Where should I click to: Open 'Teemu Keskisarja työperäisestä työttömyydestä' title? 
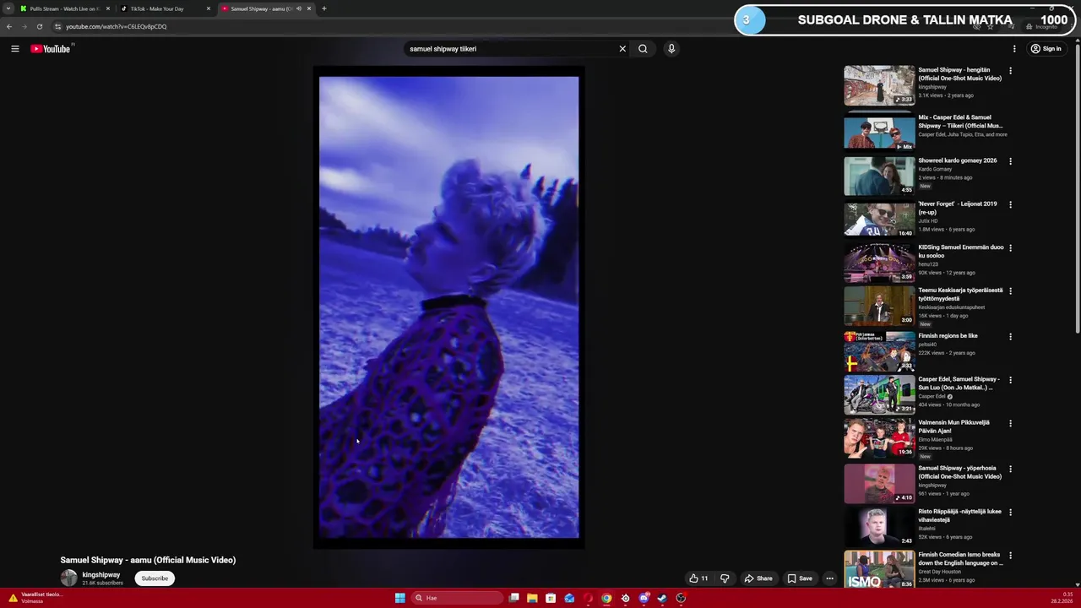pos(960,294)
